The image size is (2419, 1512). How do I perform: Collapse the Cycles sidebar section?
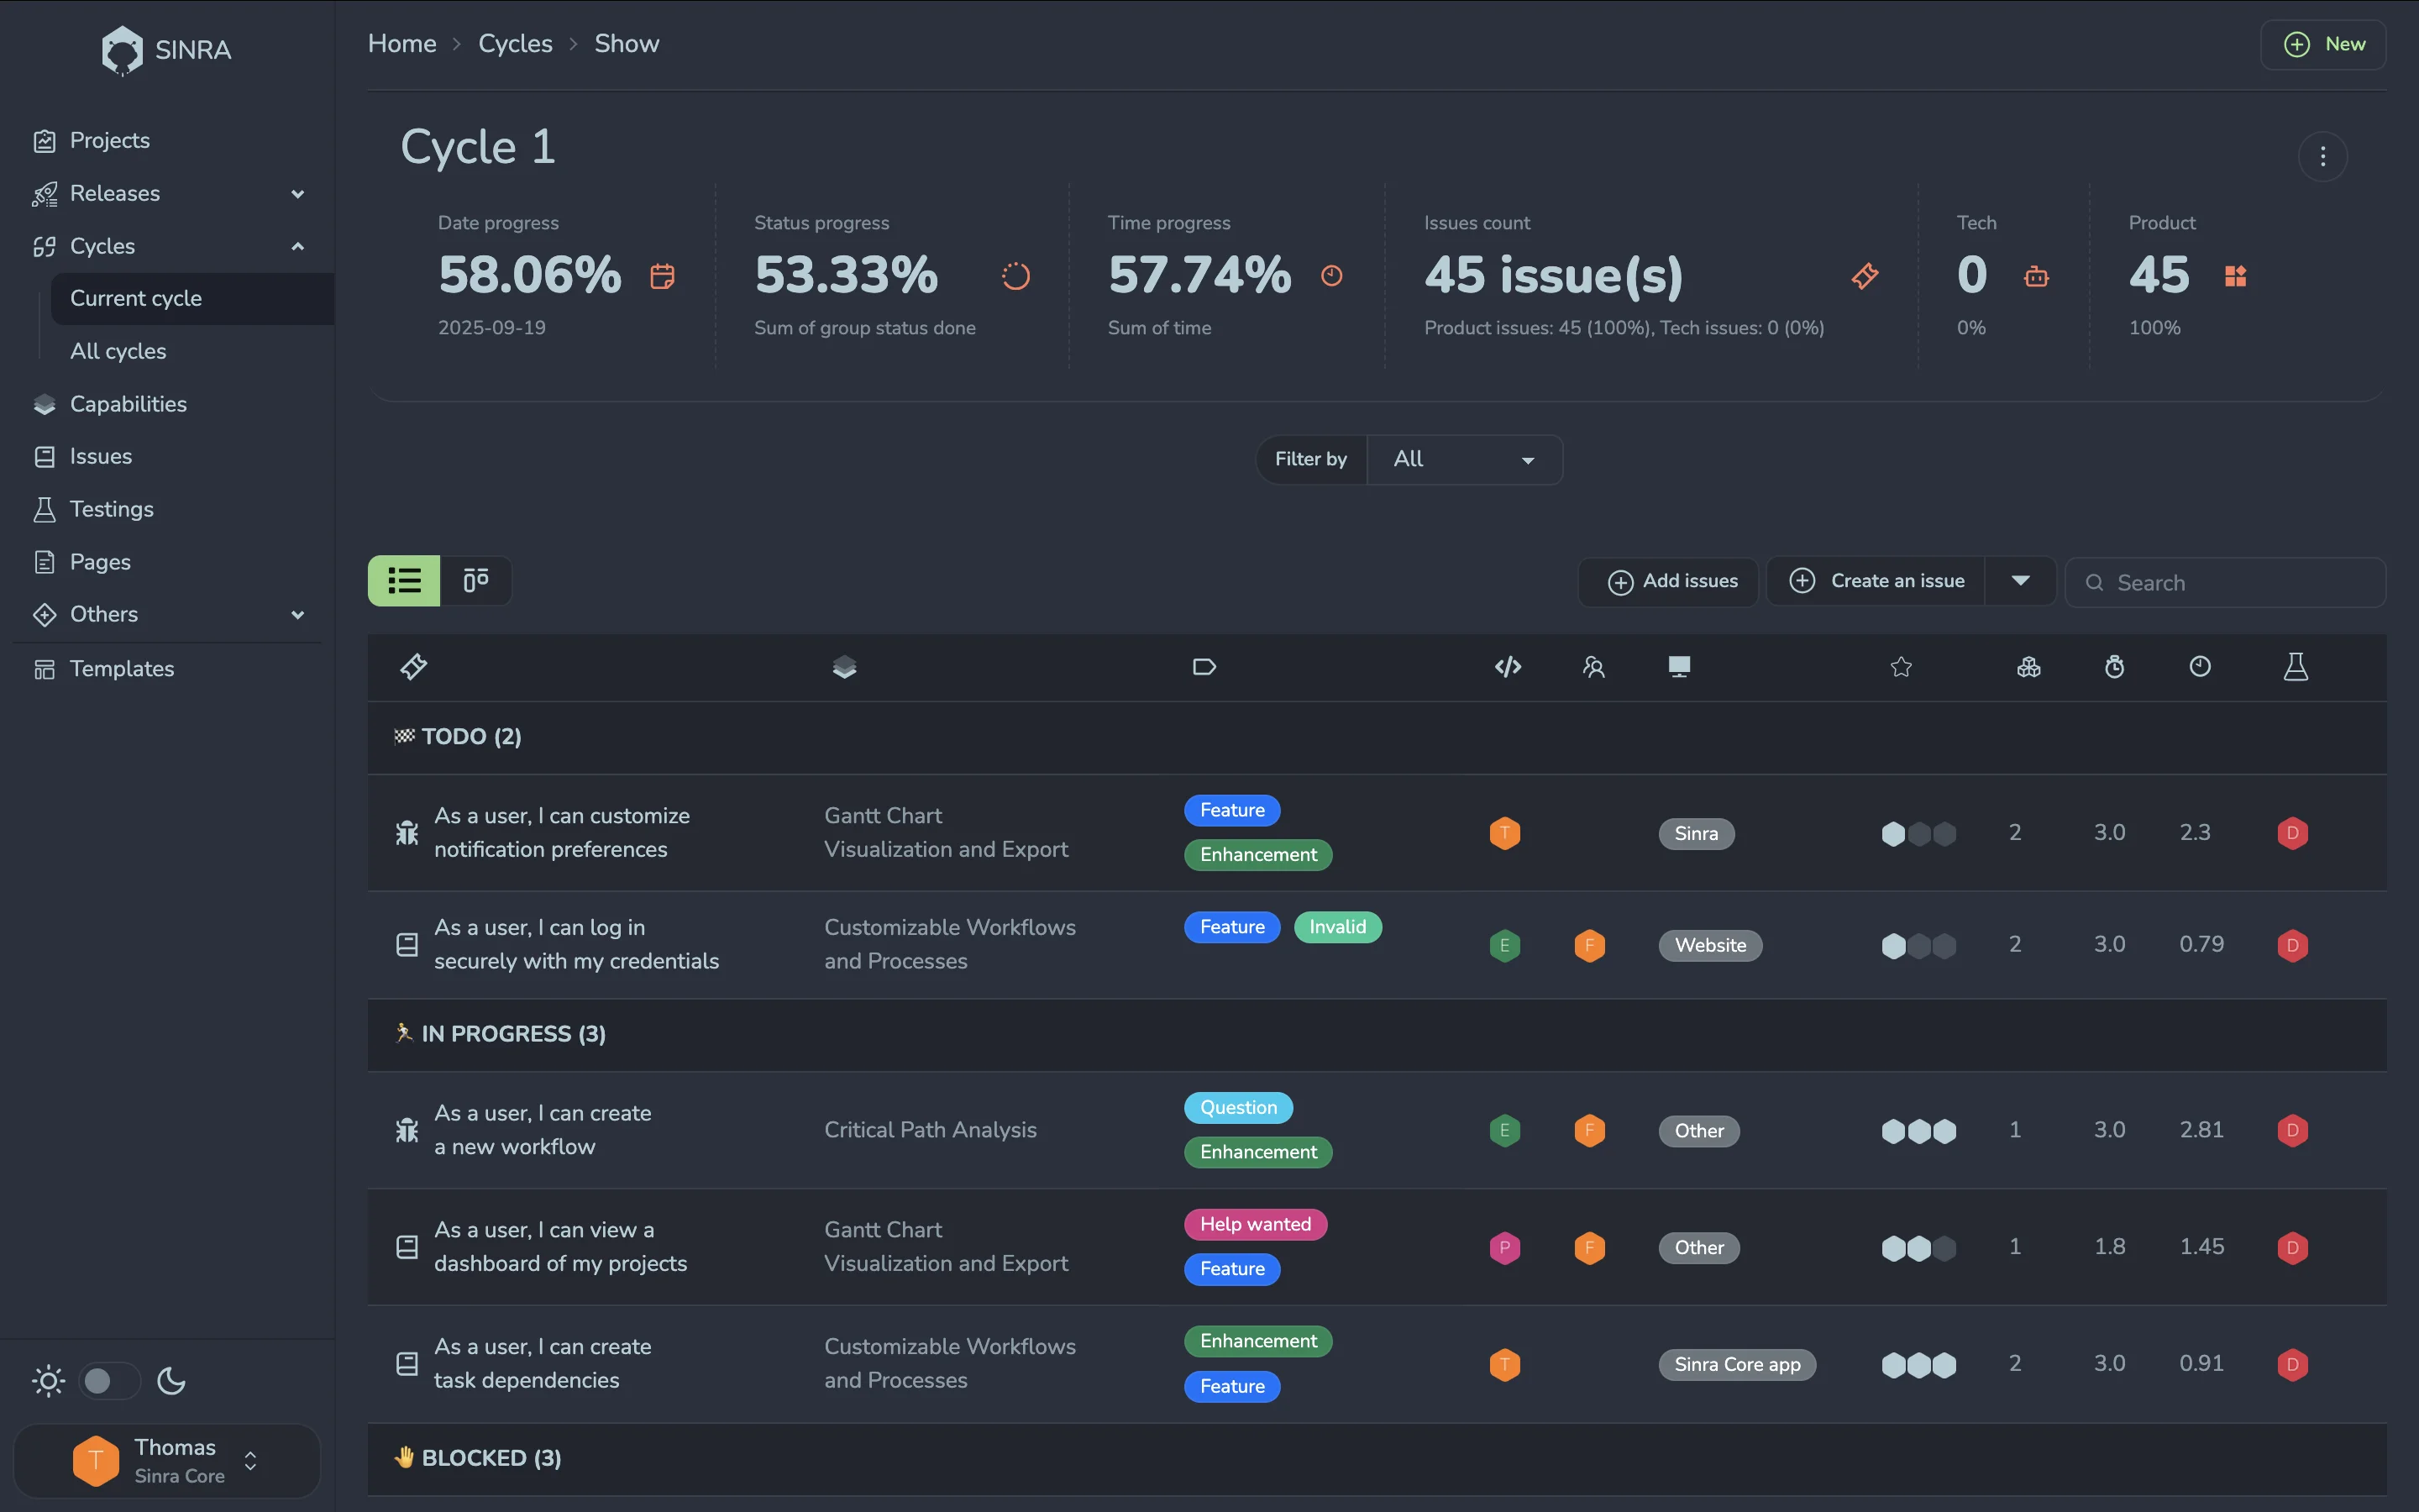point(298,246)
